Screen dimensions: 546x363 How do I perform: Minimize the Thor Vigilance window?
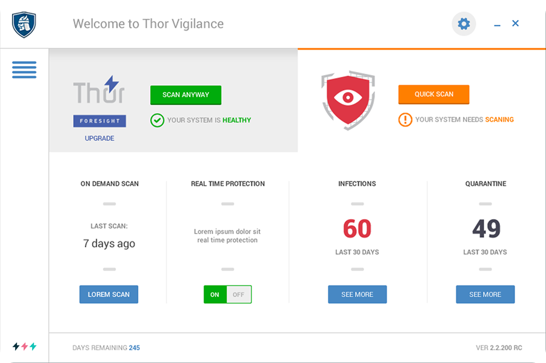[498, 24]
